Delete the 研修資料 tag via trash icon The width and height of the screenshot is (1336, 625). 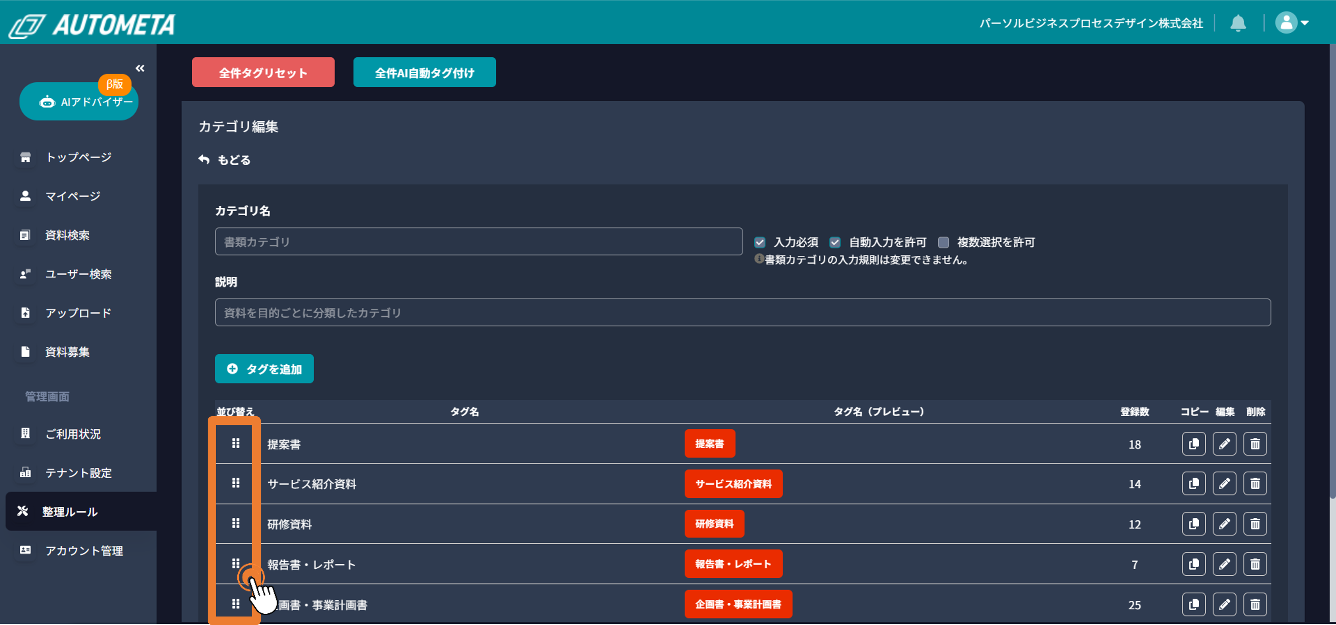[x=1255, y=524]
